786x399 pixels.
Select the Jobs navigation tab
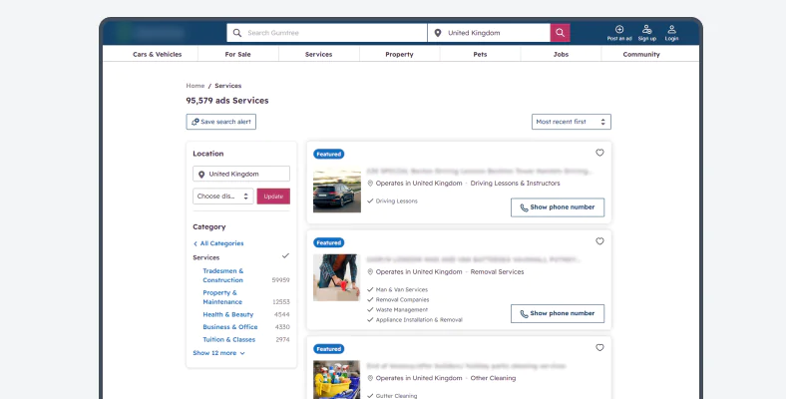[x=561, y=55]
